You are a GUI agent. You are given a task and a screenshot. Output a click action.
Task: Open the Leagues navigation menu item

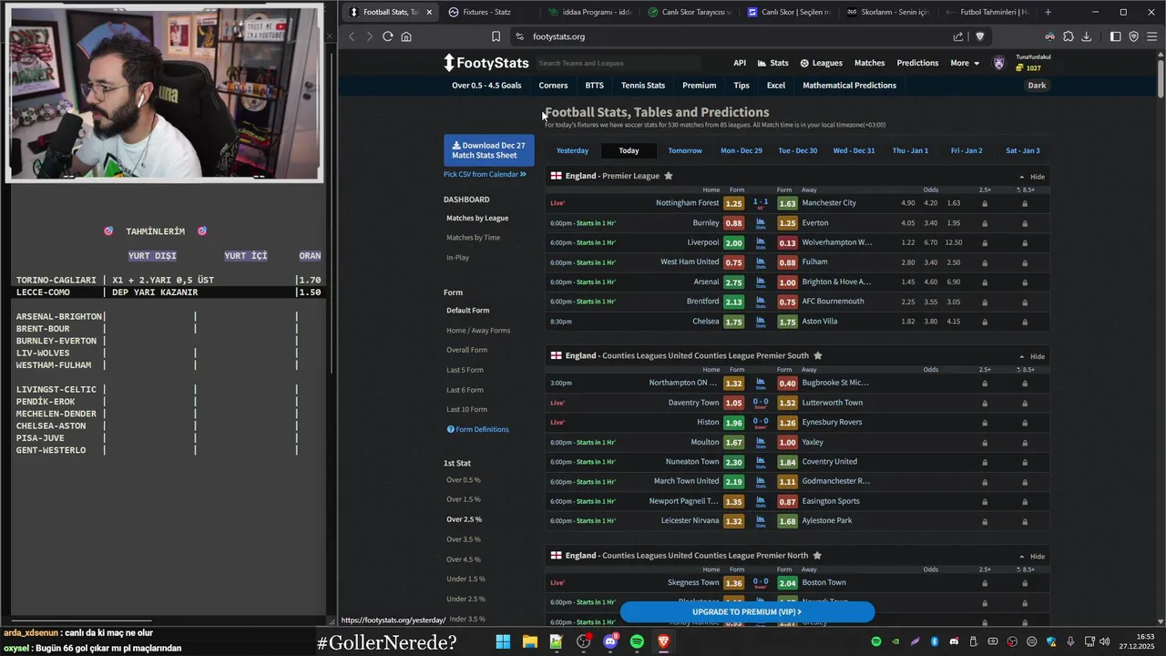[x=821, y=63]
